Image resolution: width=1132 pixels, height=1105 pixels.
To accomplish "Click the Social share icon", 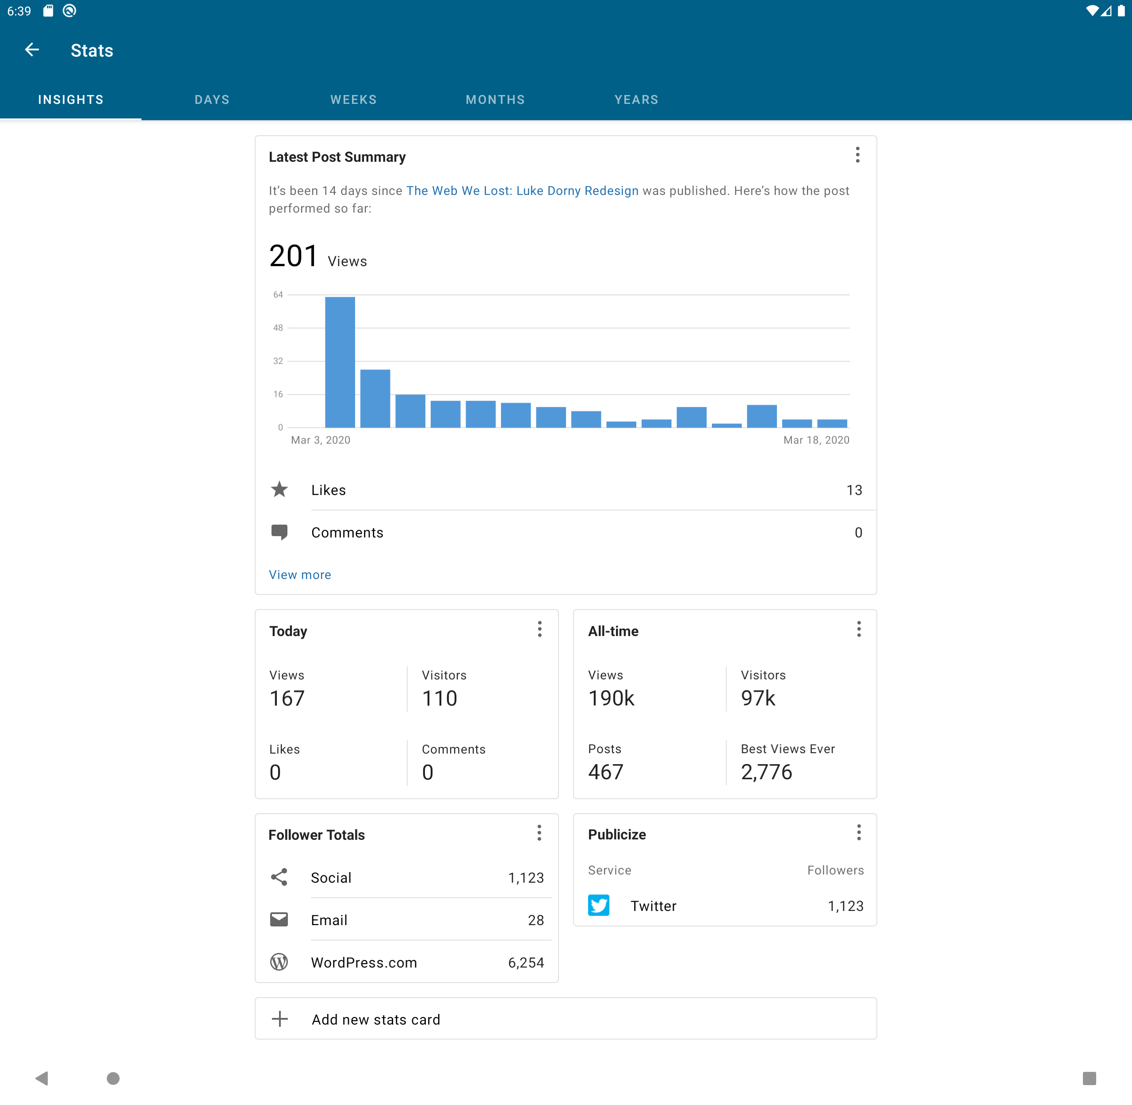I will pos(279,877).
